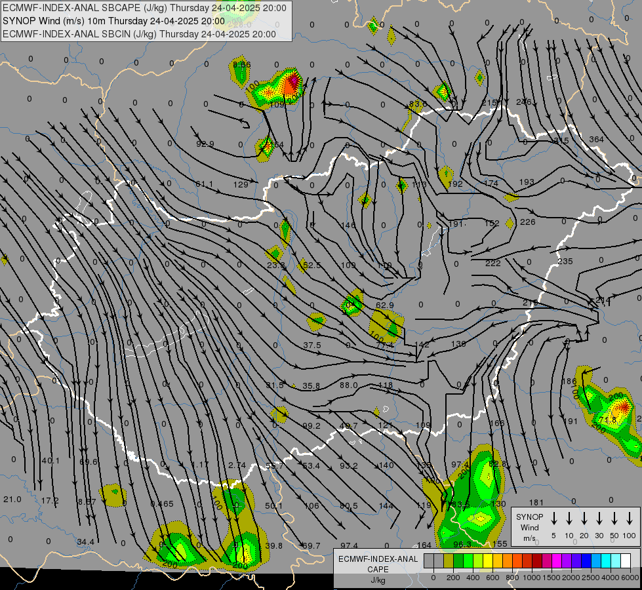The width and height of the screenshot is (642, 590).
Task: Click the map value 193
Action: (x=527, y=182)
